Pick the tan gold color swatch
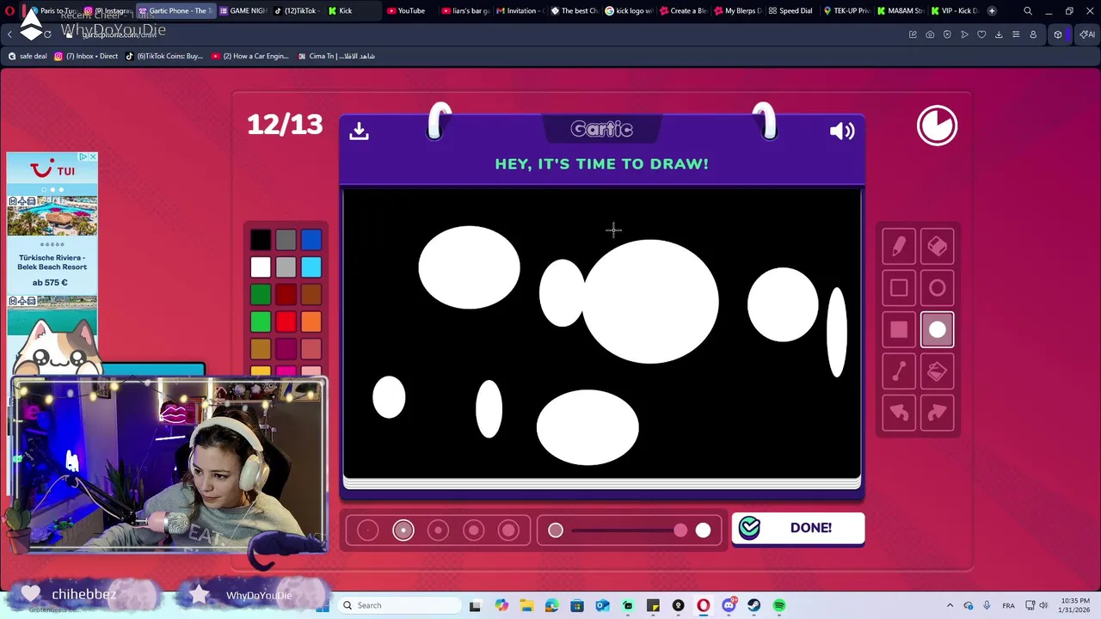 [x=261, y=349]
